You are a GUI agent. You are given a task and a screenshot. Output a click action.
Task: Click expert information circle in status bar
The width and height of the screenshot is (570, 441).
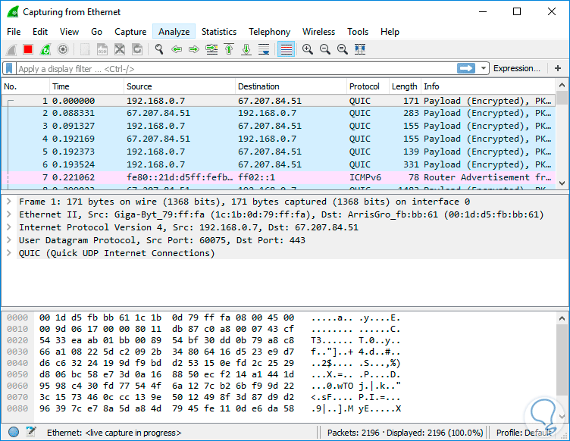coord(14,432)
